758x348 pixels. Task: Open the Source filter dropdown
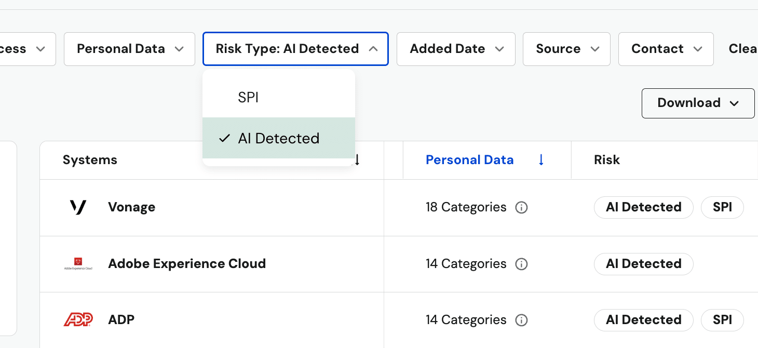coord(566,49)
